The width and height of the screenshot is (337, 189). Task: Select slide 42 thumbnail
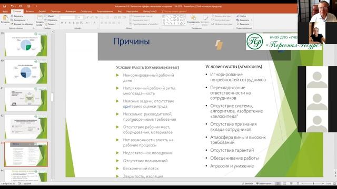(x=26, y=127)
